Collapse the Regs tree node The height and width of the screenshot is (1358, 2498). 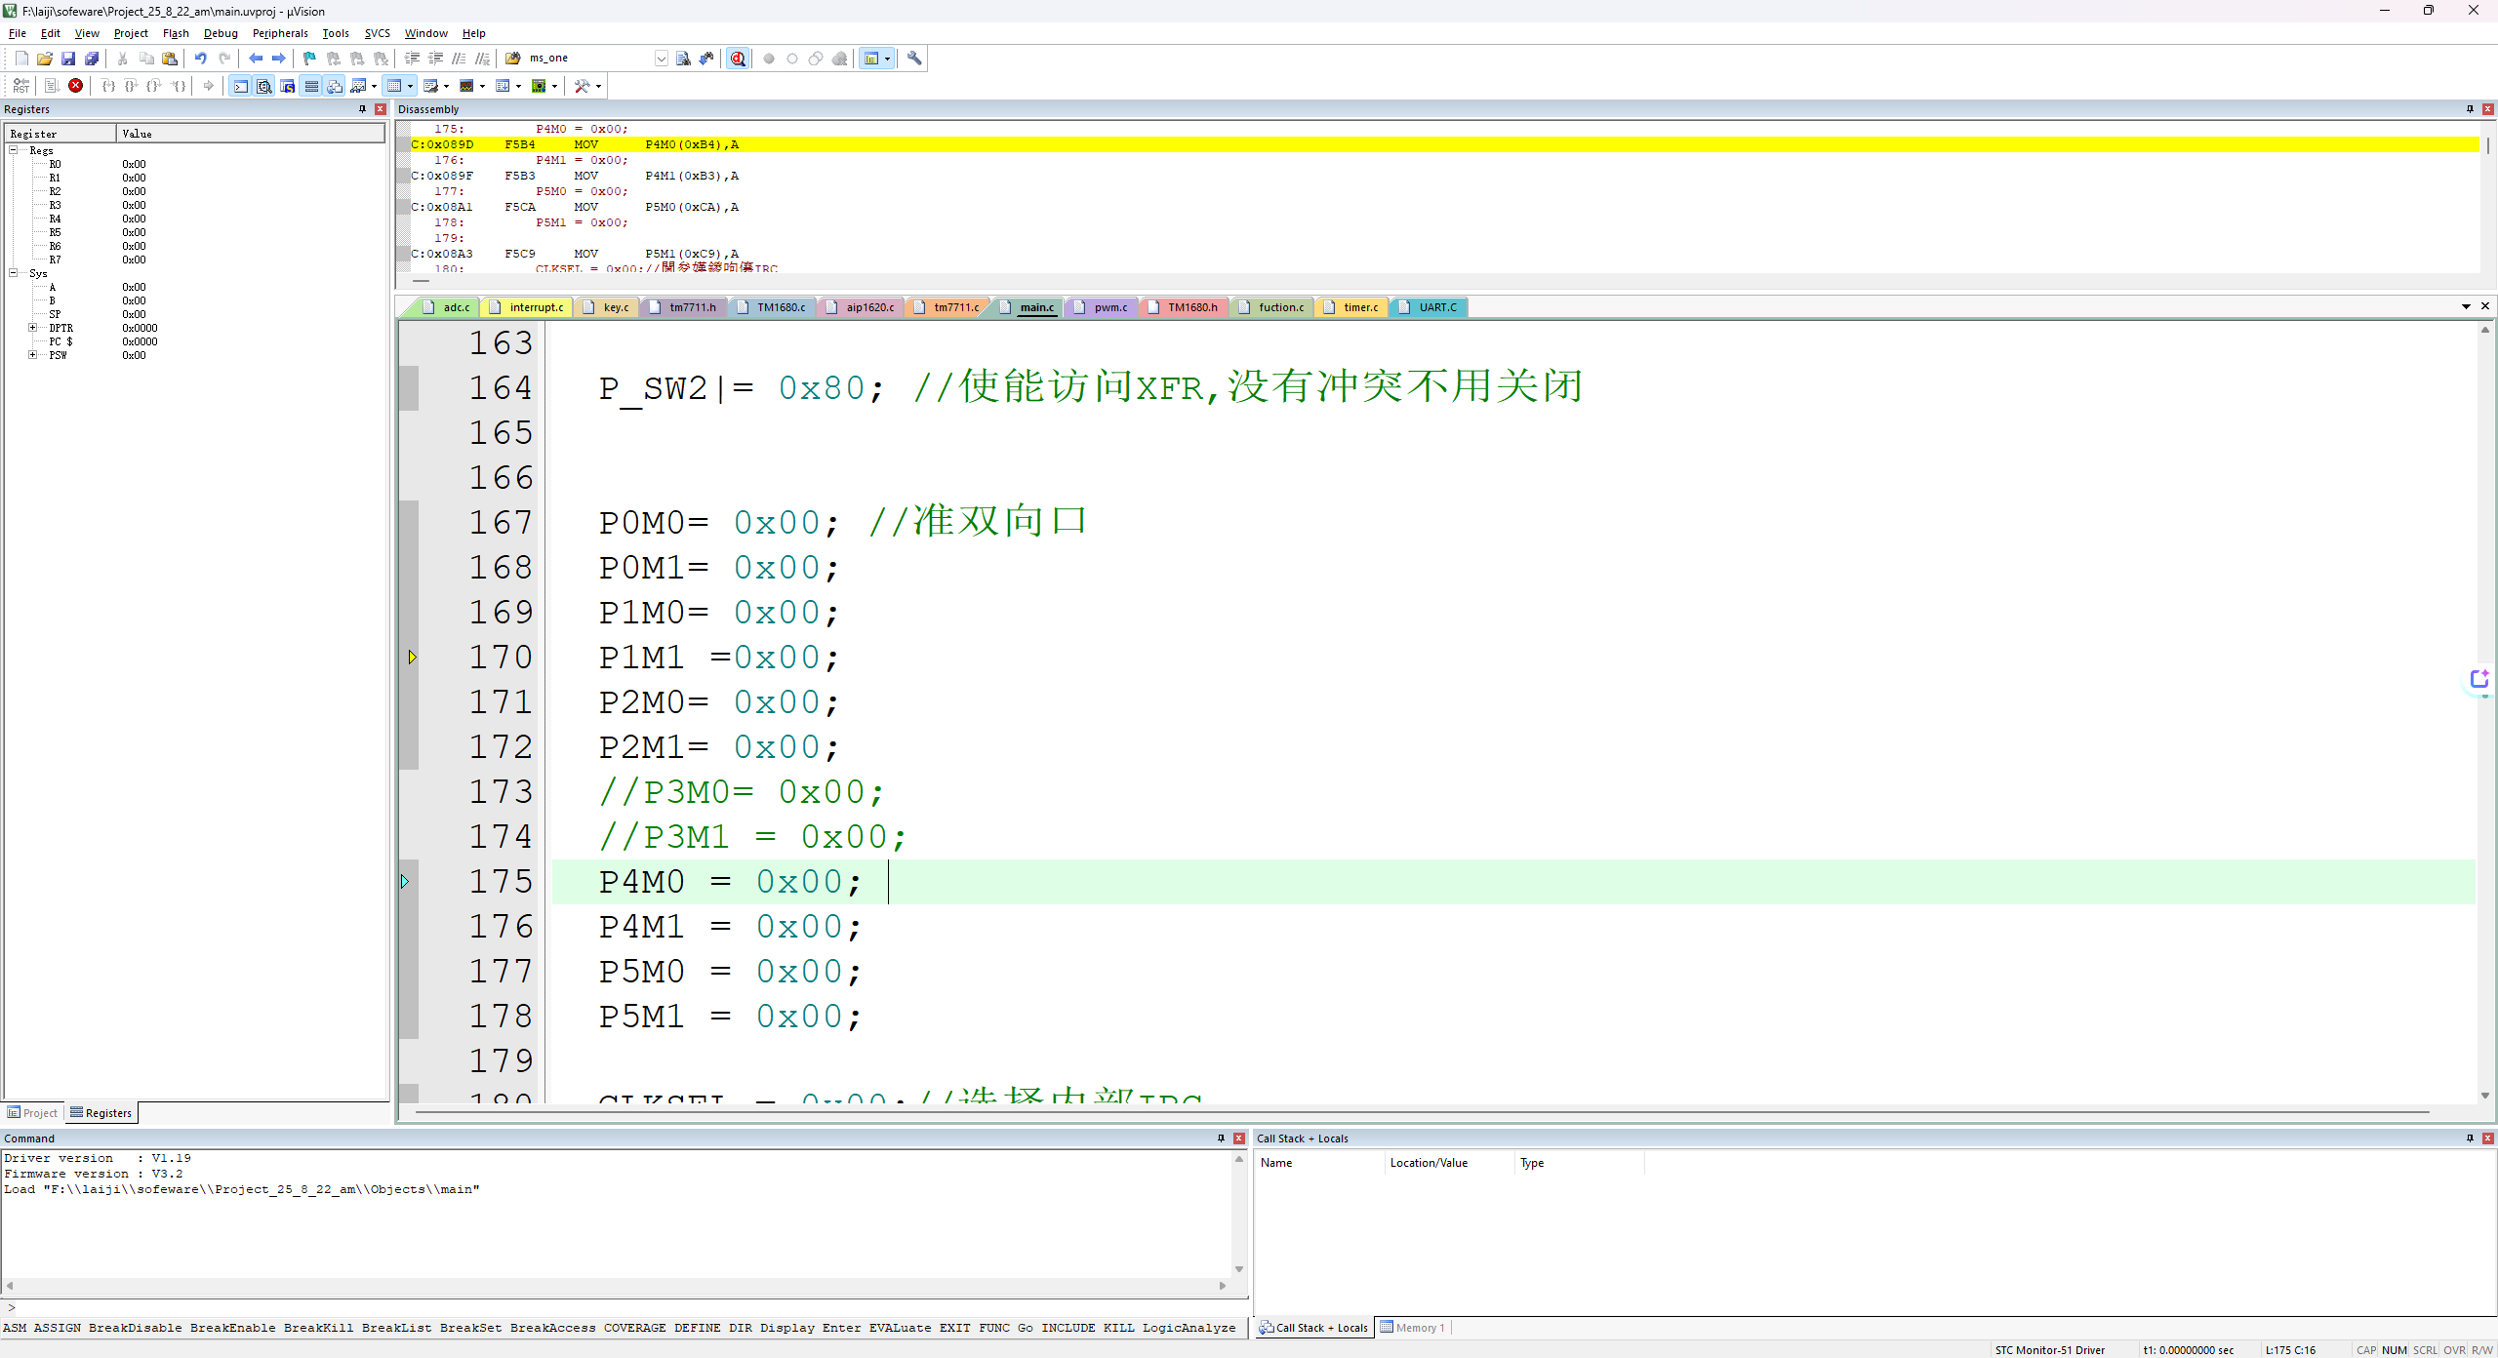point(14,150)
